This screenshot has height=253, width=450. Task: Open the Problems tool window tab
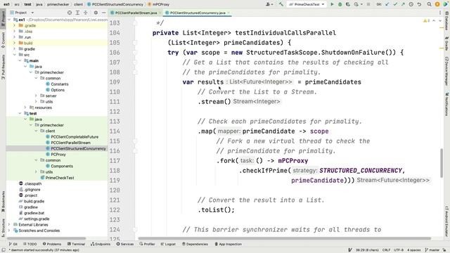point(52,244)
